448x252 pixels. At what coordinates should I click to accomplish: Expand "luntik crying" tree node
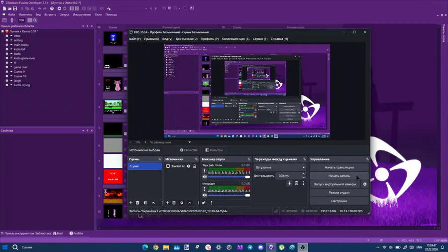pyautogui.click(x=7, y=85)
